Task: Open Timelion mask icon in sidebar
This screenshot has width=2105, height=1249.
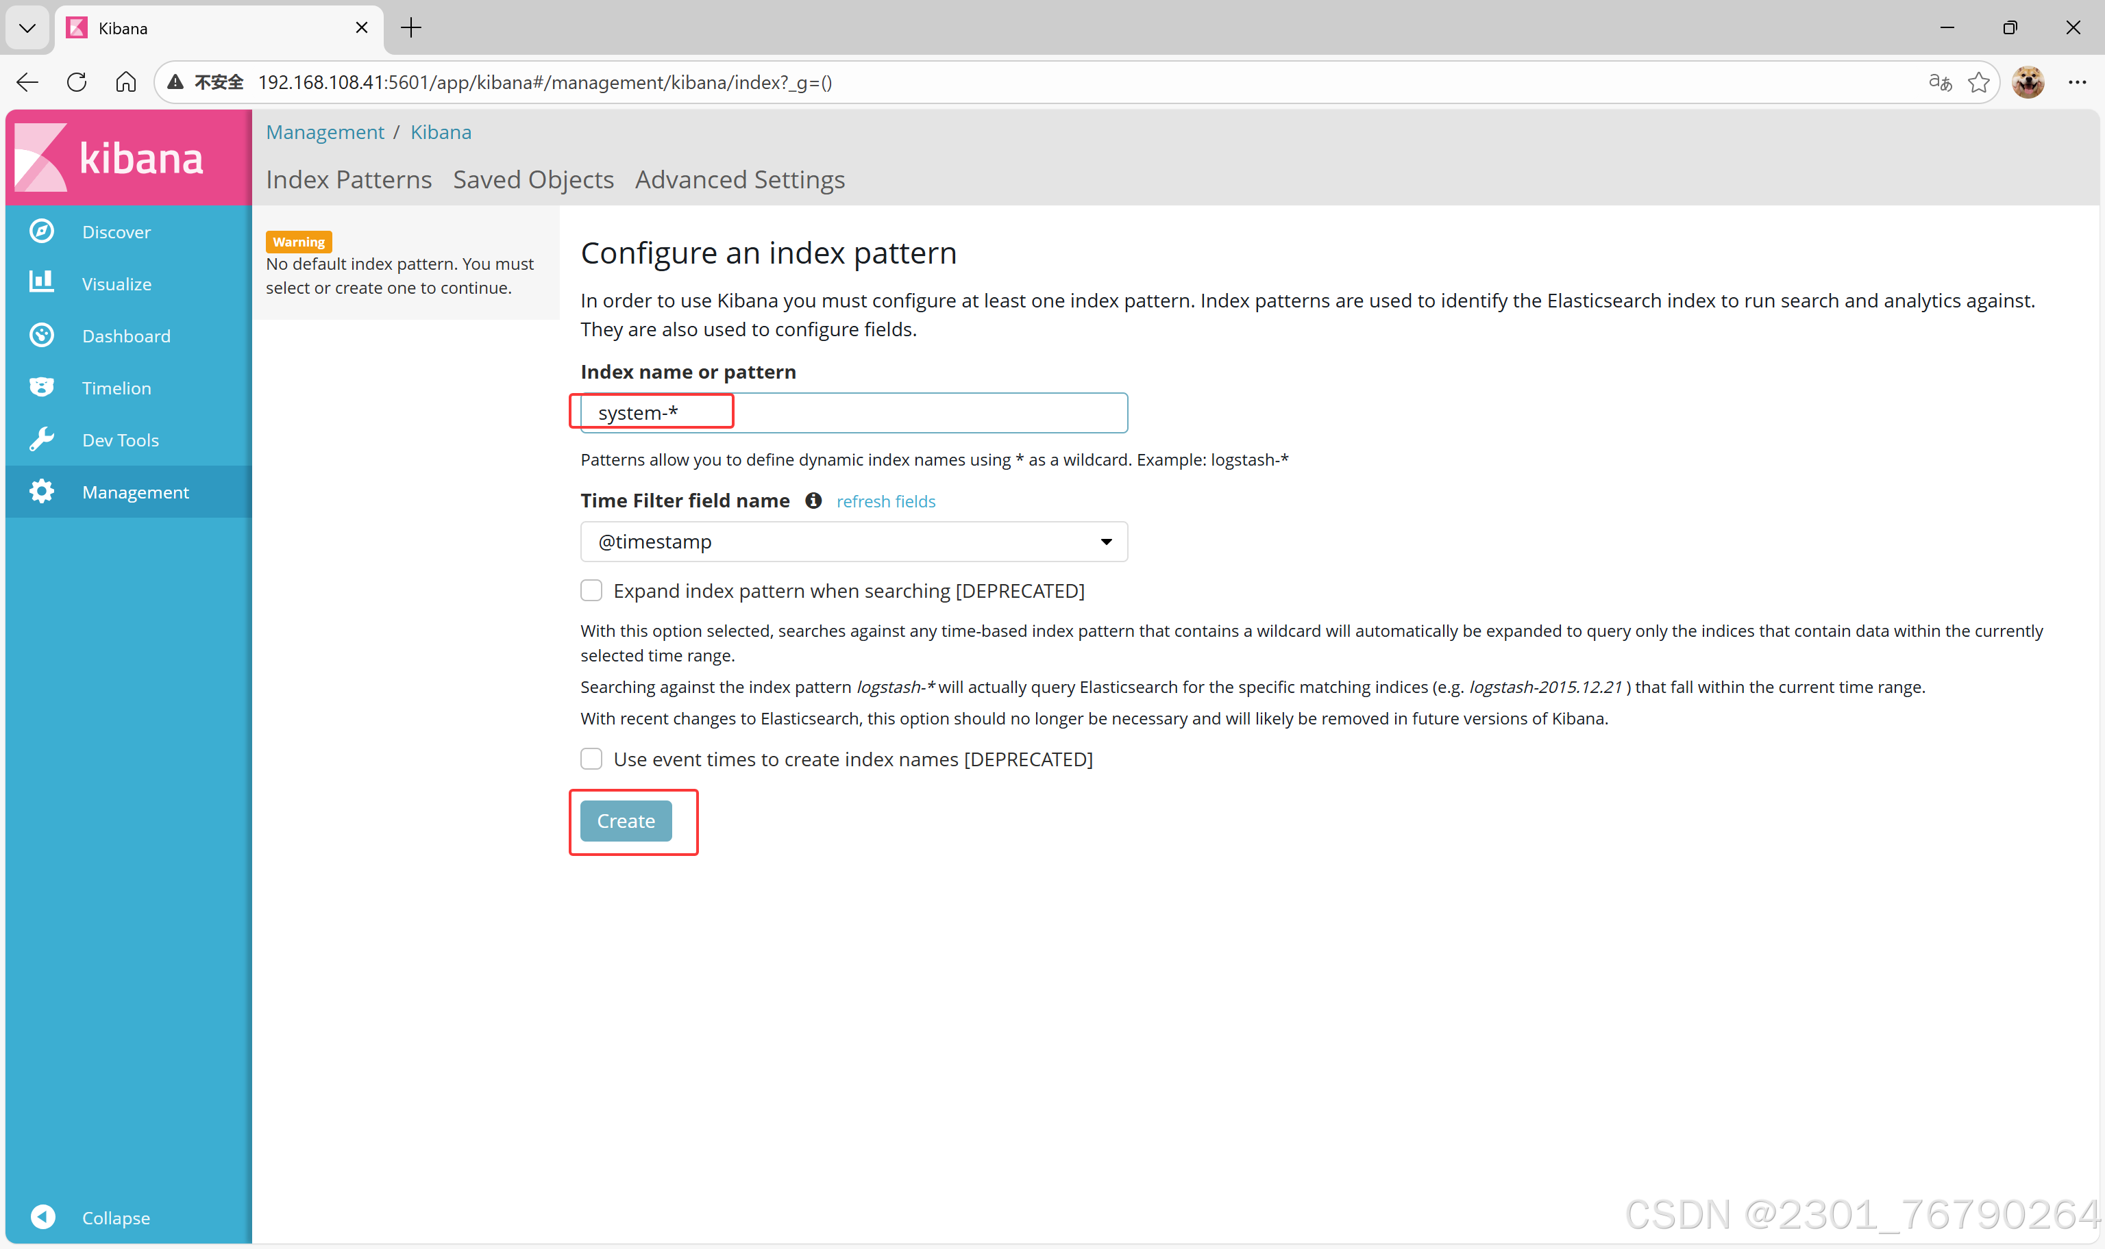Action: pos(41,387)
